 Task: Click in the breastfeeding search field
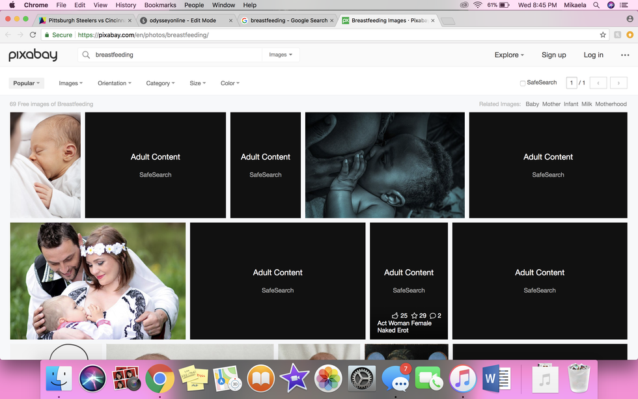[176, 55]
